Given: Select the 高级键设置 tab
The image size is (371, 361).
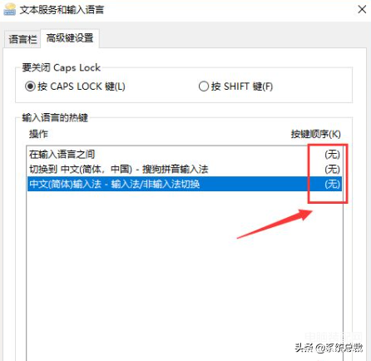Looking at the screenshot, I should tap(70, 38).
